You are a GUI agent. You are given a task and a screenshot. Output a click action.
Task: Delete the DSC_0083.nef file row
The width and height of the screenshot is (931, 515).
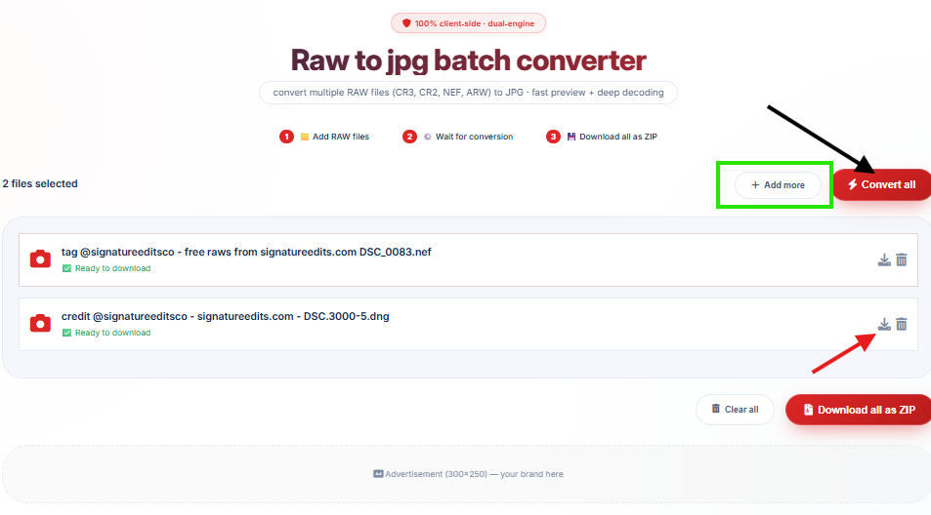click(x=902, y=259)
